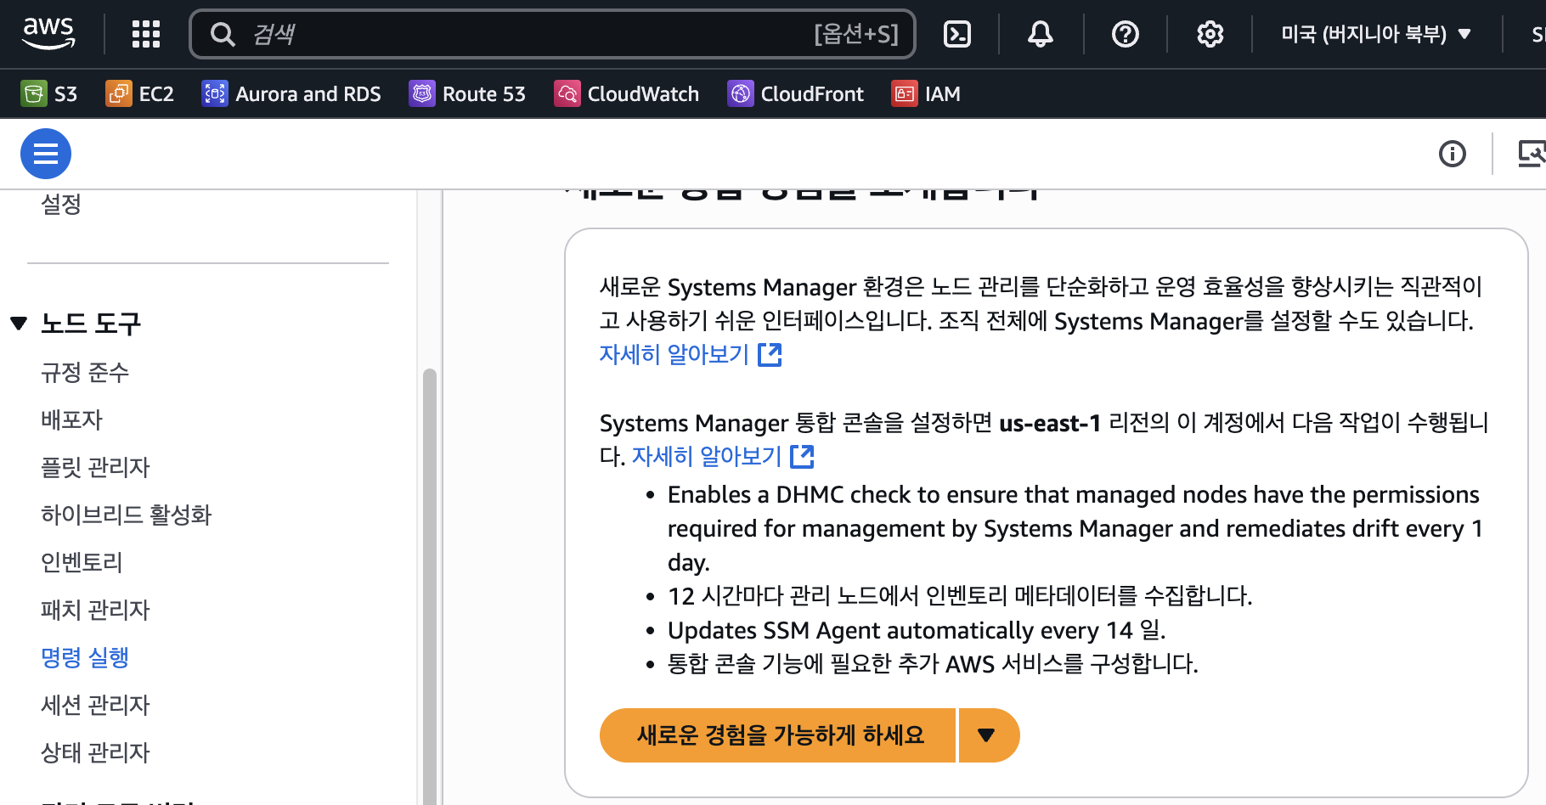Viewport: 1546px width, 805px height.
Task: Follow the 자세히 알아보기 link after us-east-1 text
Action: pyautogui.click(x=723, y=456)
